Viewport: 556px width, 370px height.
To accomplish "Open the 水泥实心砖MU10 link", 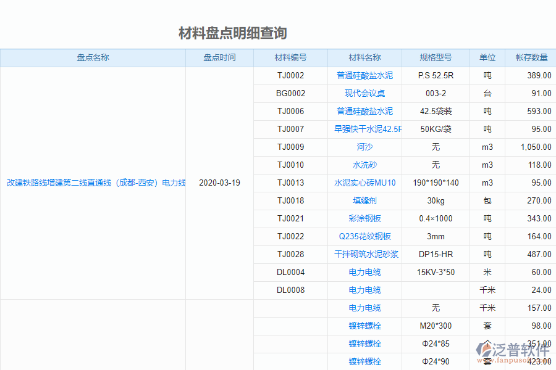I will (364, 183).
